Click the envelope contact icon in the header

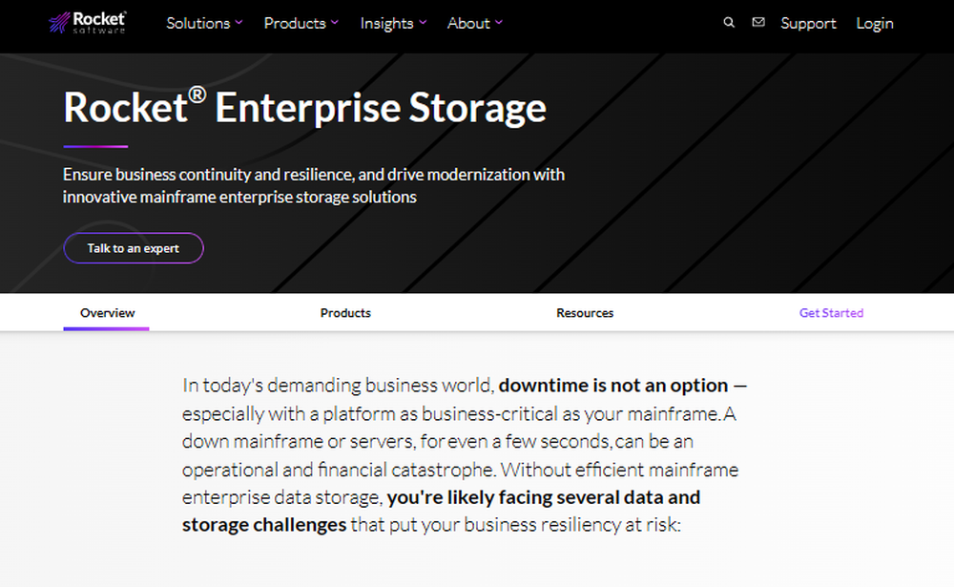(758, 22)
